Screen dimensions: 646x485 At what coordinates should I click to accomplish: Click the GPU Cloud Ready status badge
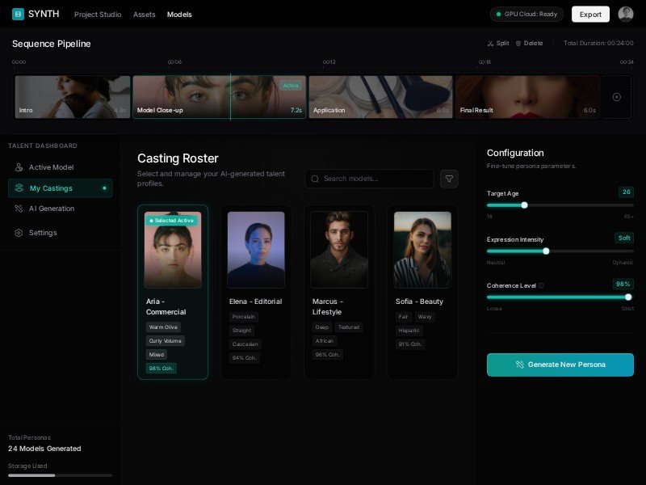(x=526, y=14)
